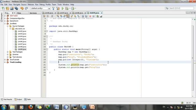
Task: Expand the Truck Loading project node
Action: [x=5, y=62]
